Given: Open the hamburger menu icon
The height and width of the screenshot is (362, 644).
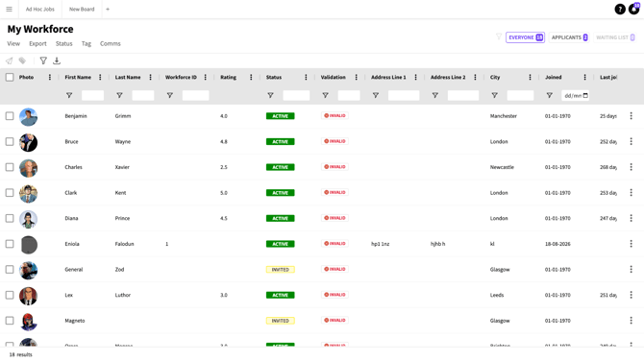Looking at the screenshot, I should (9, 9).
